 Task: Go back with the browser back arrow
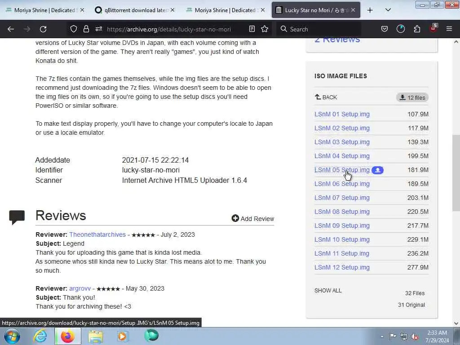point(11,29)
